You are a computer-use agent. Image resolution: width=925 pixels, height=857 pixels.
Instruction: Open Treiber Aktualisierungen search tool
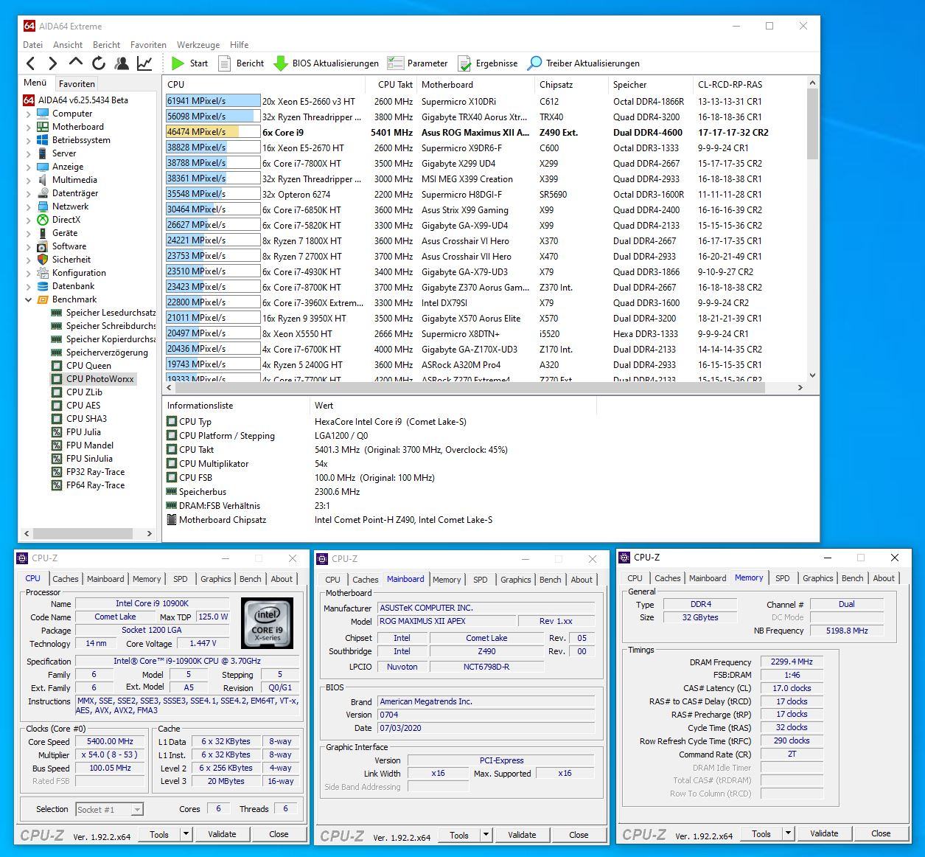[583, 63]
